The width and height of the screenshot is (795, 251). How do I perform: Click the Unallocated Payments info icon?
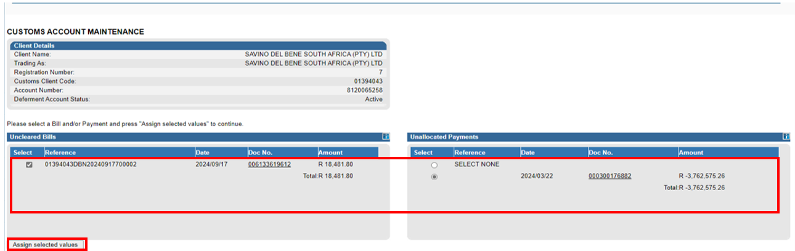786,137
